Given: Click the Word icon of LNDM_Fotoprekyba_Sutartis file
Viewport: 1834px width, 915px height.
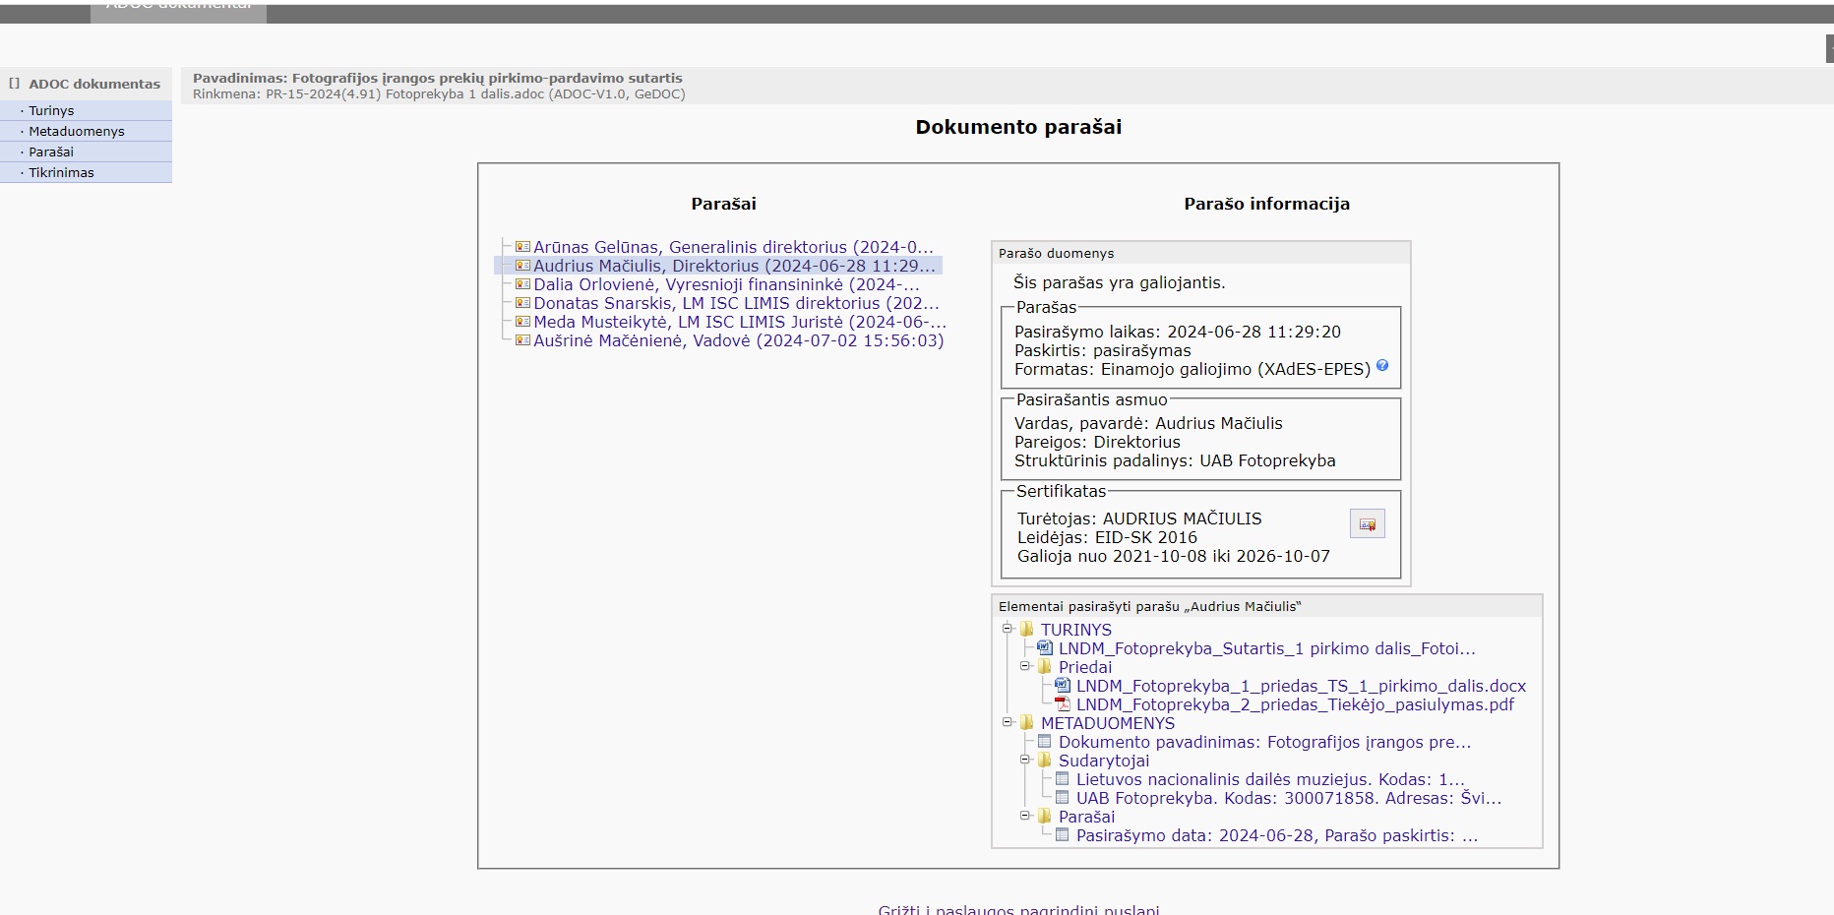Looking at the screenshot, I should [x=1045, y=648].
